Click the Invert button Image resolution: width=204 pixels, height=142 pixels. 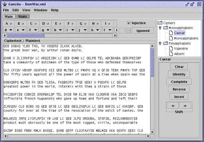179,97
